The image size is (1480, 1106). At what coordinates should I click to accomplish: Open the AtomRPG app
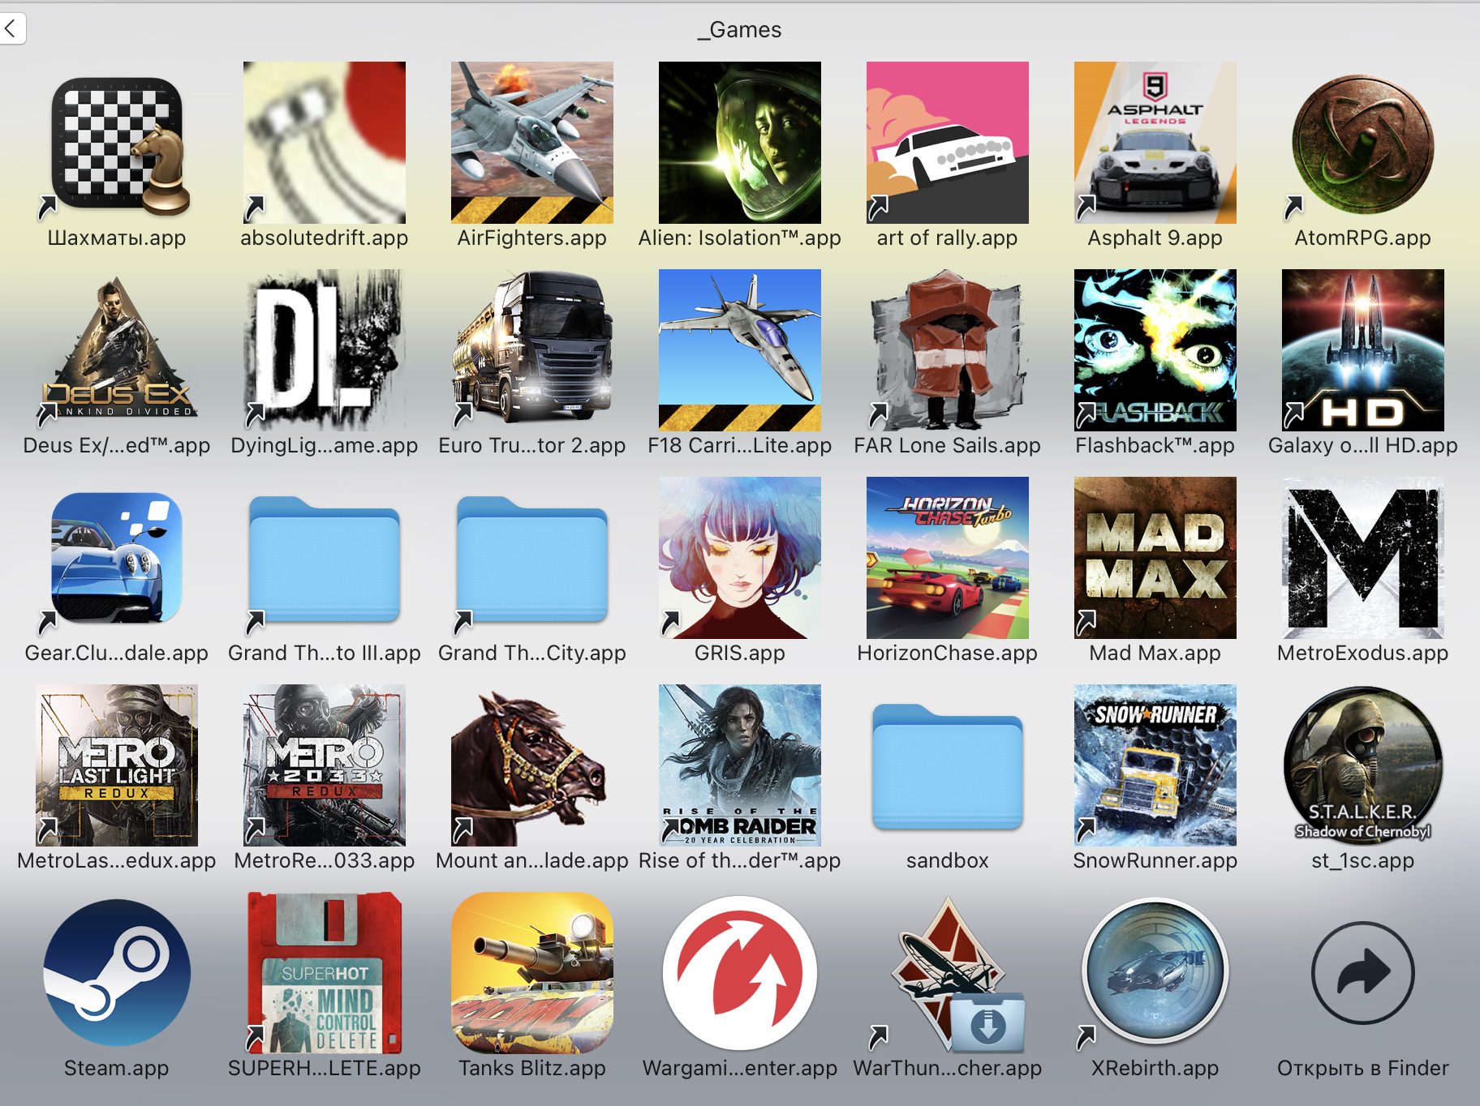1362,144
